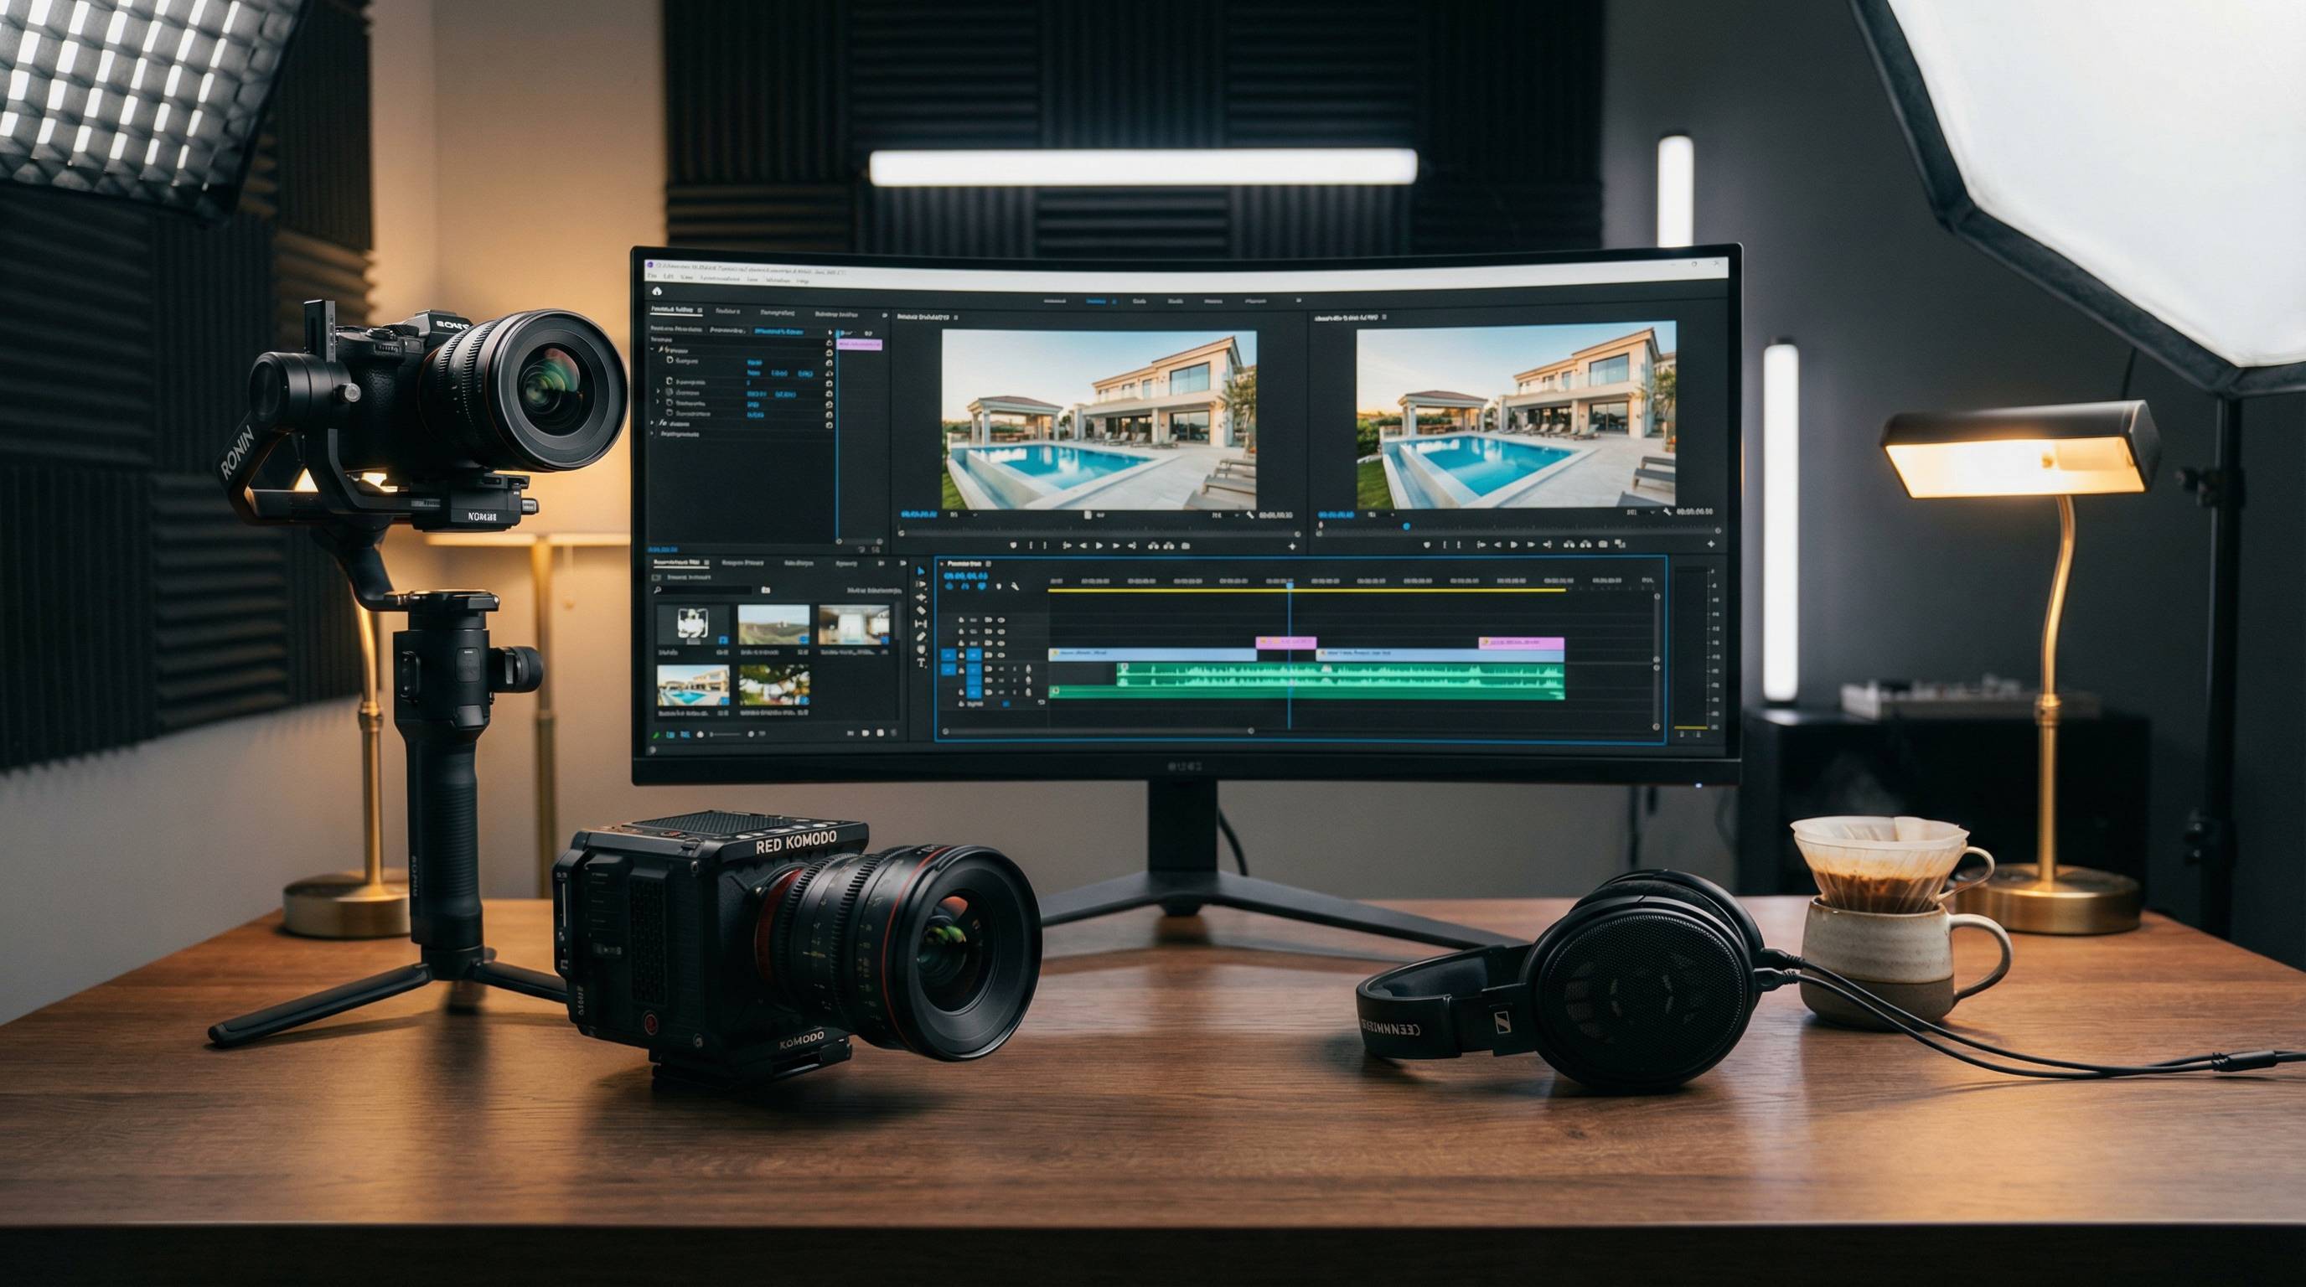Toggle the green pencil writable icon in Project panel
The height and width of the screenshot is (1287, 2306).
(656, 735)
